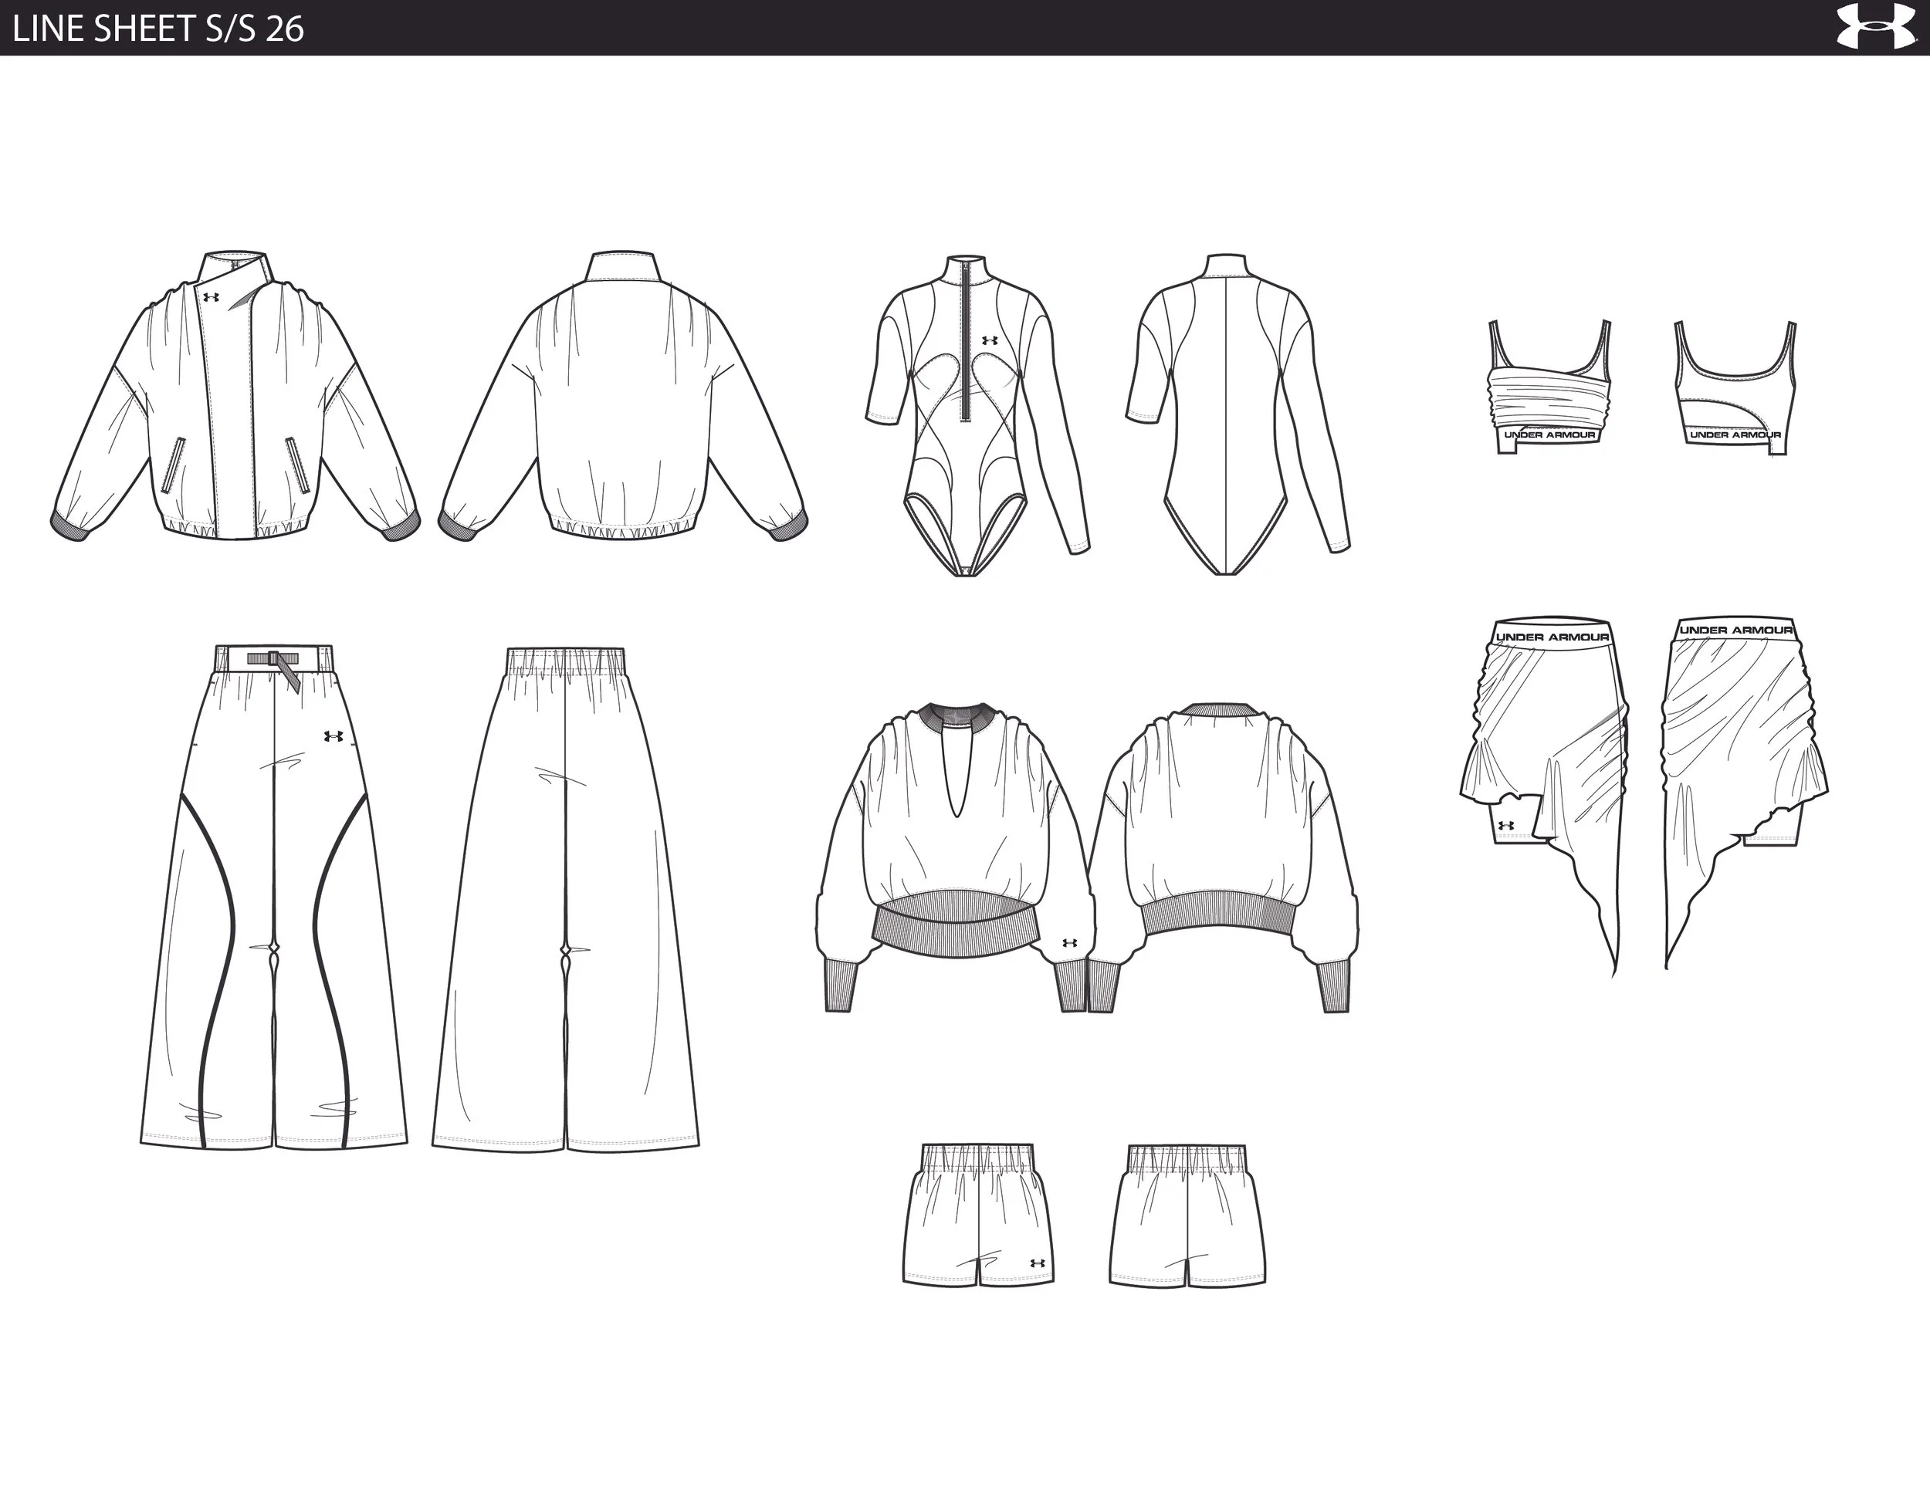Select the V-neck sweatshirt front sketch
Viewport: 1930px width, 1491px height.
(x=955, y=857)
